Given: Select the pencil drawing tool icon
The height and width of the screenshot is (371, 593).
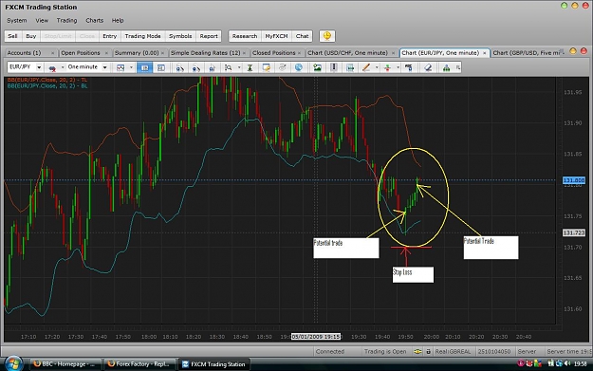Looking at the screenshot, I should 365,67.
